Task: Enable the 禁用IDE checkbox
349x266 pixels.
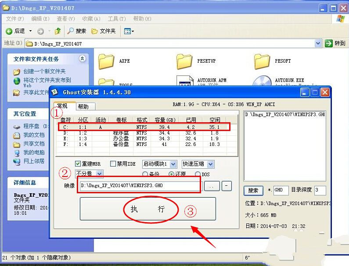Action: 113,164
